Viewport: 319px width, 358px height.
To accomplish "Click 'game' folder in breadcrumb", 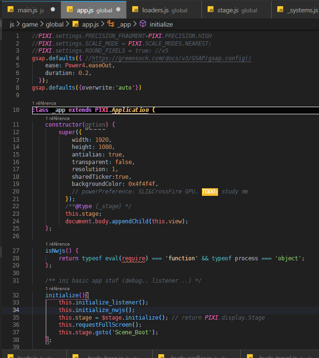I will pos(30,25).
